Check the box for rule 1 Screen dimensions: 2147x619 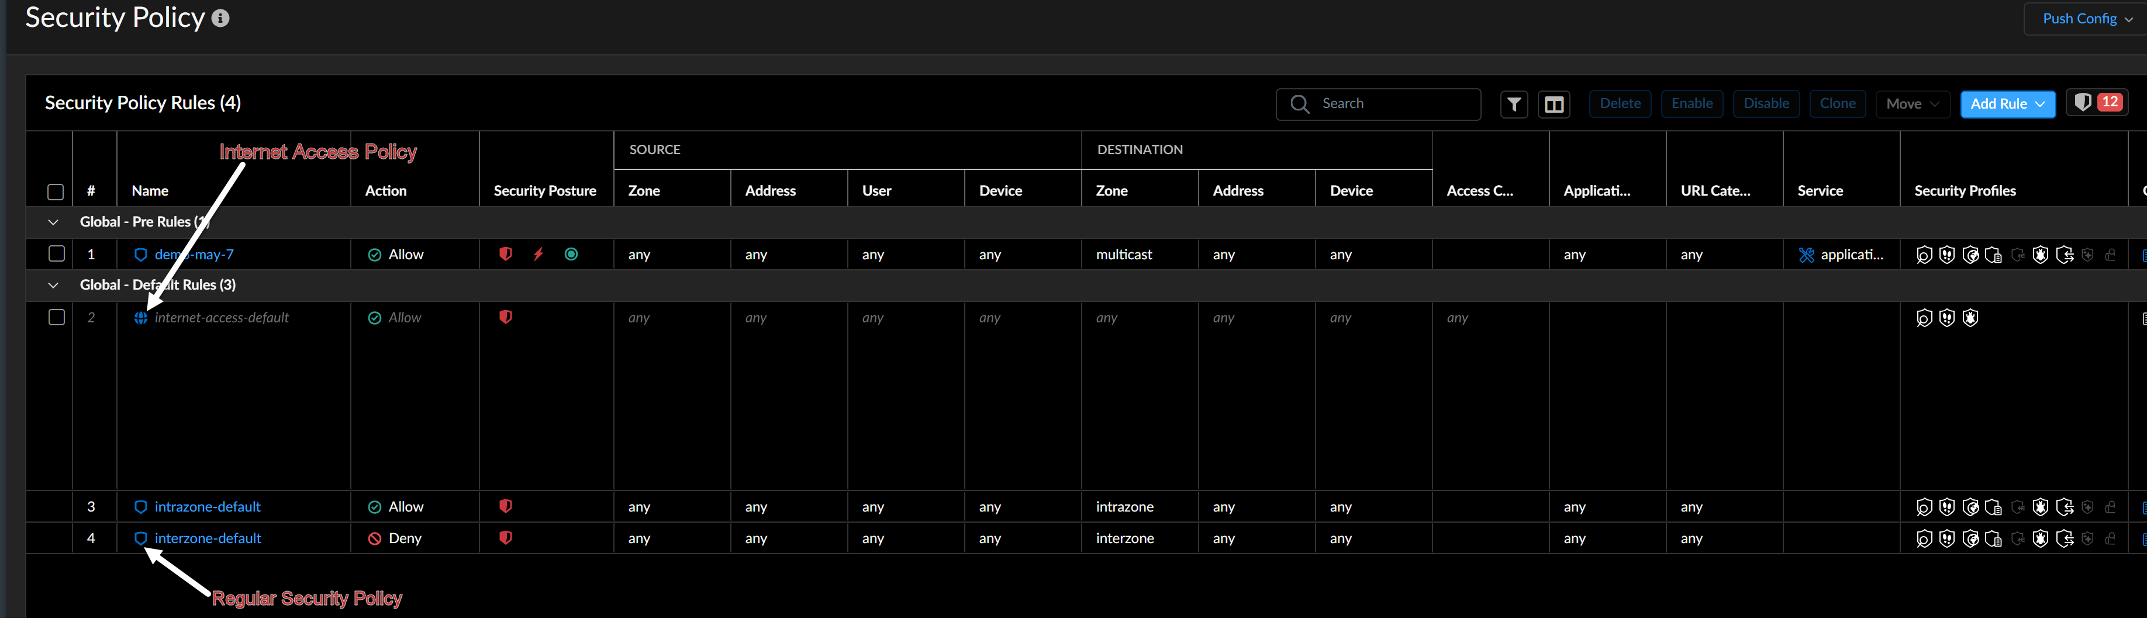click(x=56, y=254)
